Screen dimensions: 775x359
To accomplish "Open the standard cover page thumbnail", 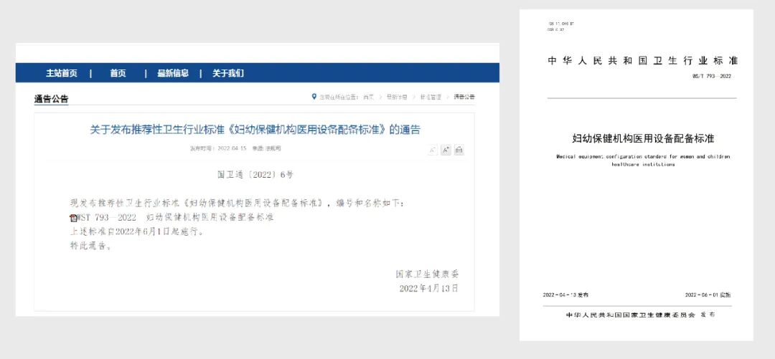I will [636, 175].
